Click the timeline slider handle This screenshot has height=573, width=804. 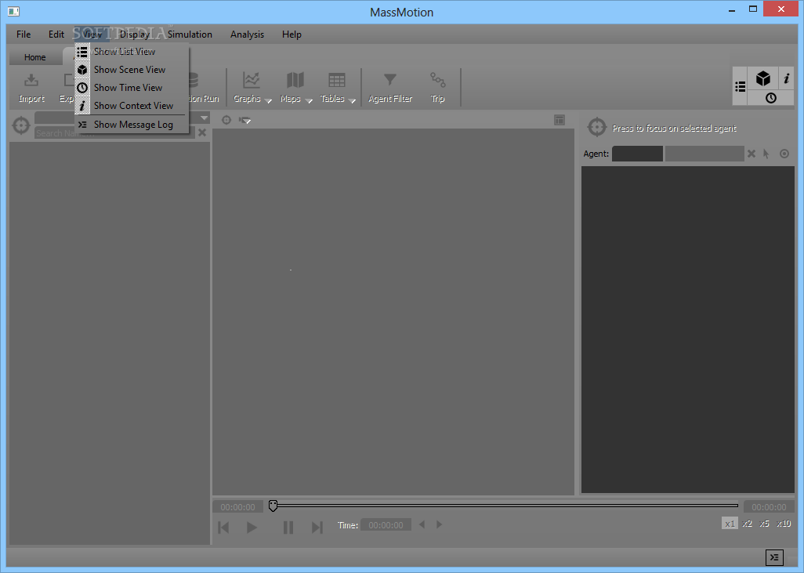273,506
